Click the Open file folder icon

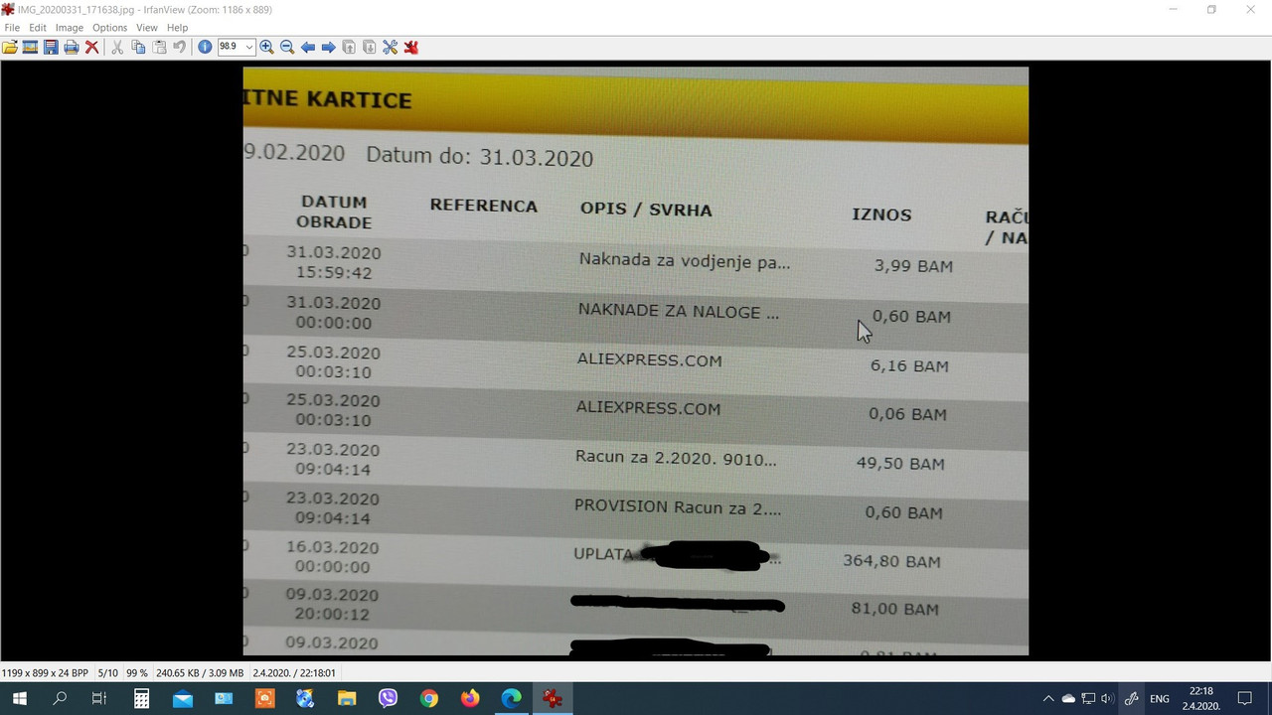click(x=10, y=47)
